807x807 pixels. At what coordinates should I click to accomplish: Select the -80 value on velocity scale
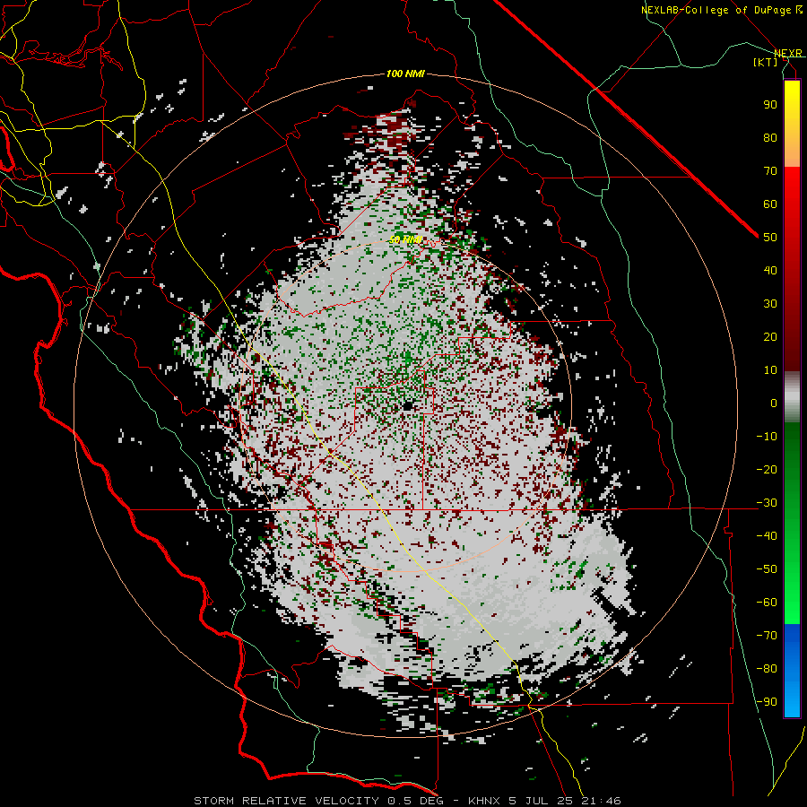[x=767, y=669]
